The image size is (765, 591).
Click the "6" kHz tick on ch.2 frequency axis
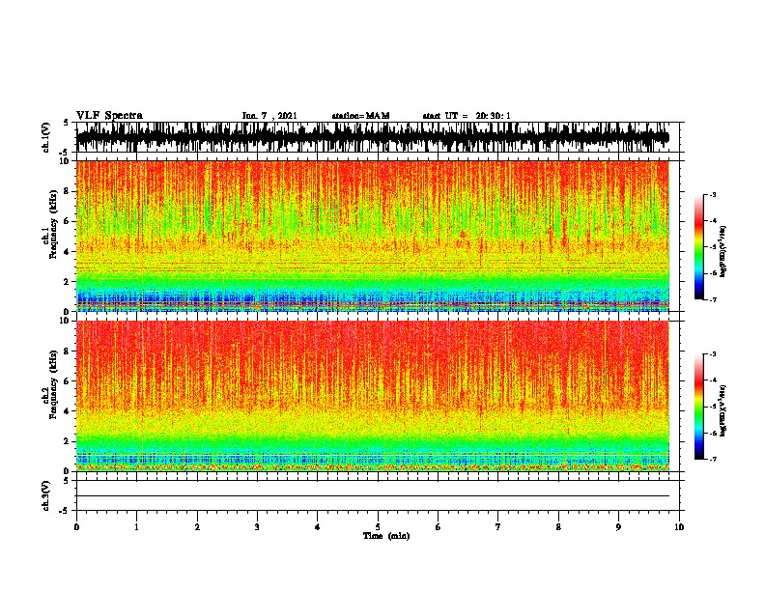pyautogui.click(x=68, y=381)
